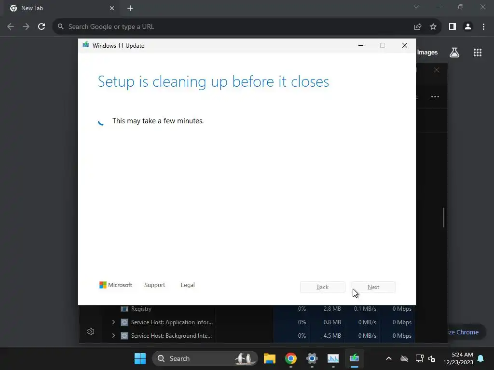Close the side panel behind the dialog

click(436, 70)
